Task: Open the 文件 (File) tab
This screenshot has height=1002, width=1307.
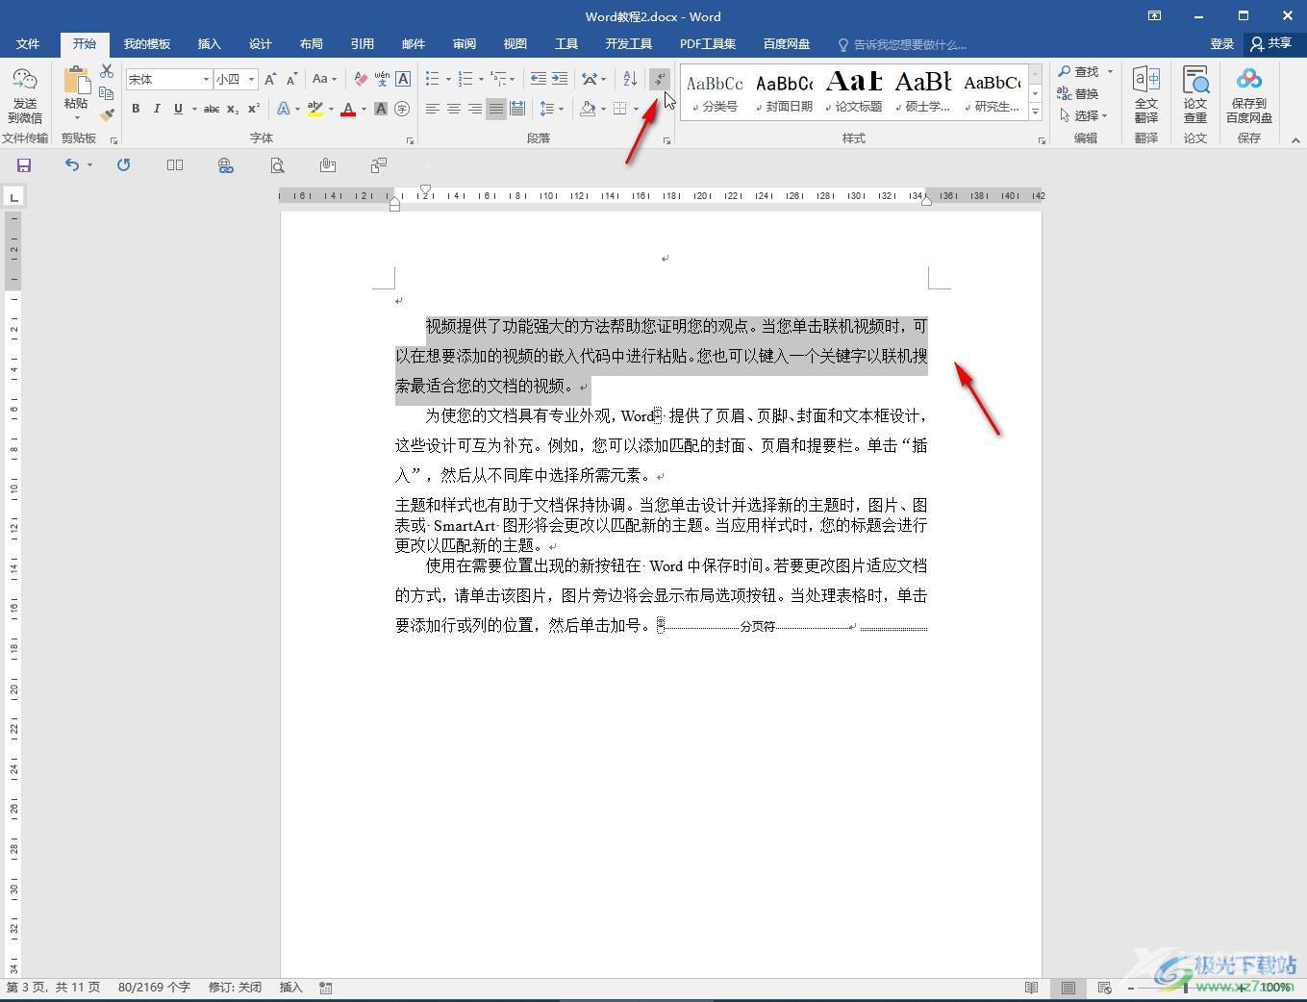Action: tap(28, 44)
